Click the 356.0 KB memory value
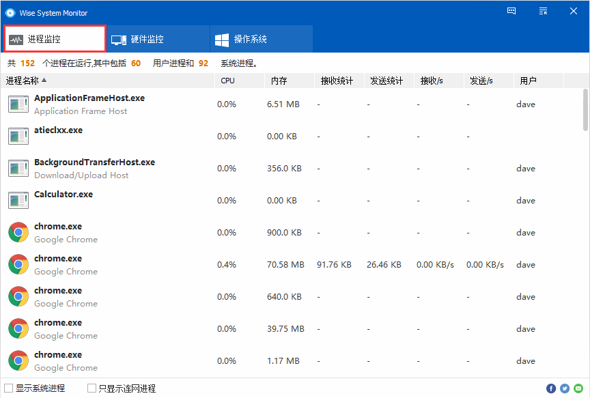The width and height of the screenshot is (590, 398). [285, 169]
